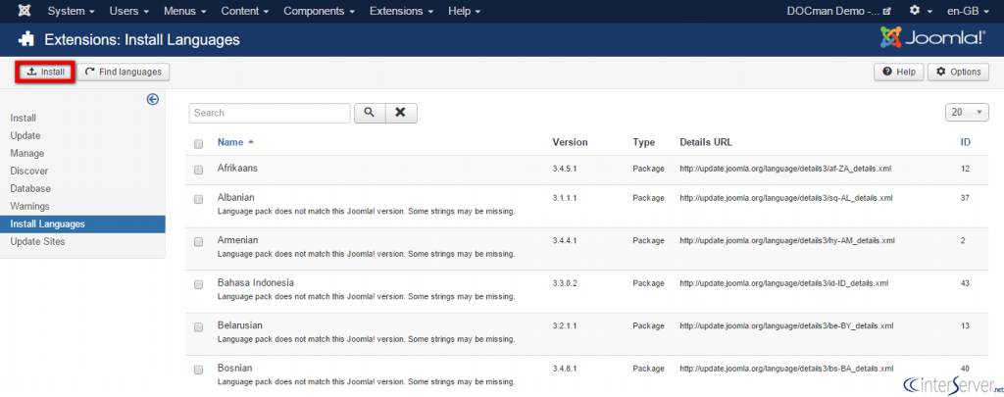Click the Bosnian language name
The height and width of the screenshot is (397, 1004).
pyautogui.click(x=234, y=368)
